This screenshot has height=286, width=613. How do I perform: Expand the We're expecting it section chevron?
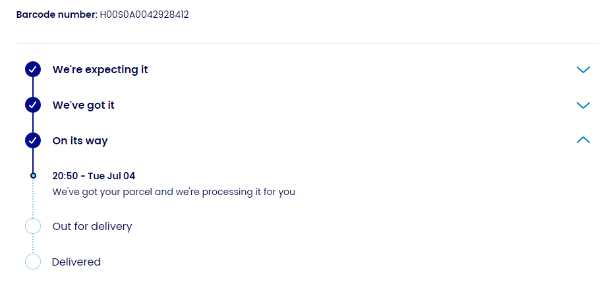583,69
